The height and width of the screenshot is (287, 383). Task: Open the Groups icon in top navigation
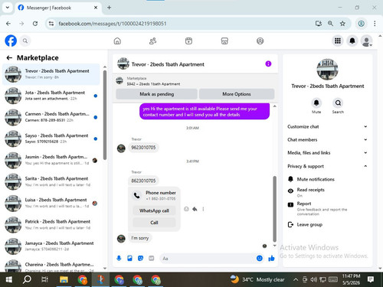tap(260, 41)
